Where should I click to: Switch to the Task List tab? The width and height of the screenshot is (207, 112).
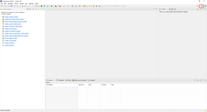point(172,9)
